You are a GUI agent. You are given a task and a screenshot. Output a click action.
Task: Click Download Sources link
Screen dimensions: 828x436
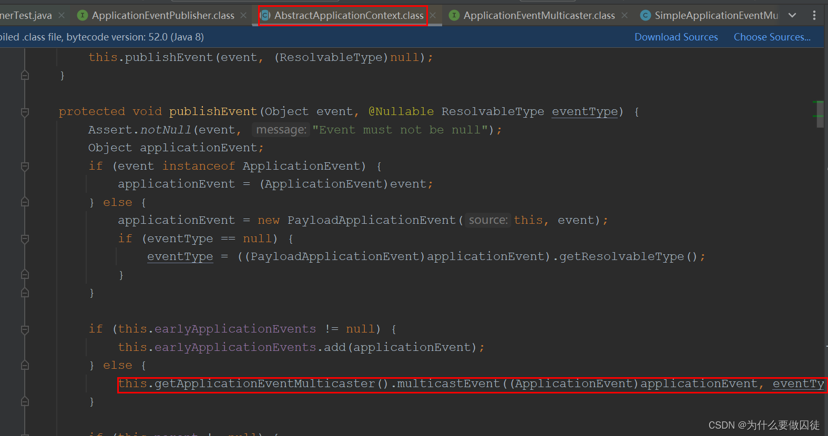tap(676, 37)
